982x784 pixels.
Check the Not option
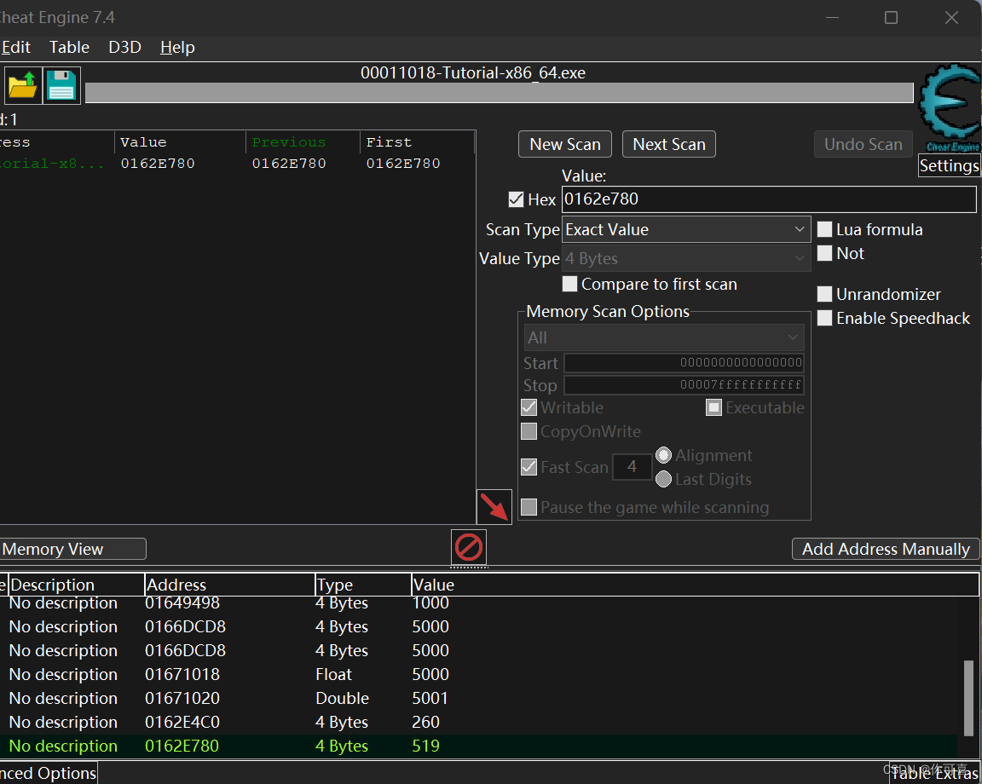[x=825, y=253]
